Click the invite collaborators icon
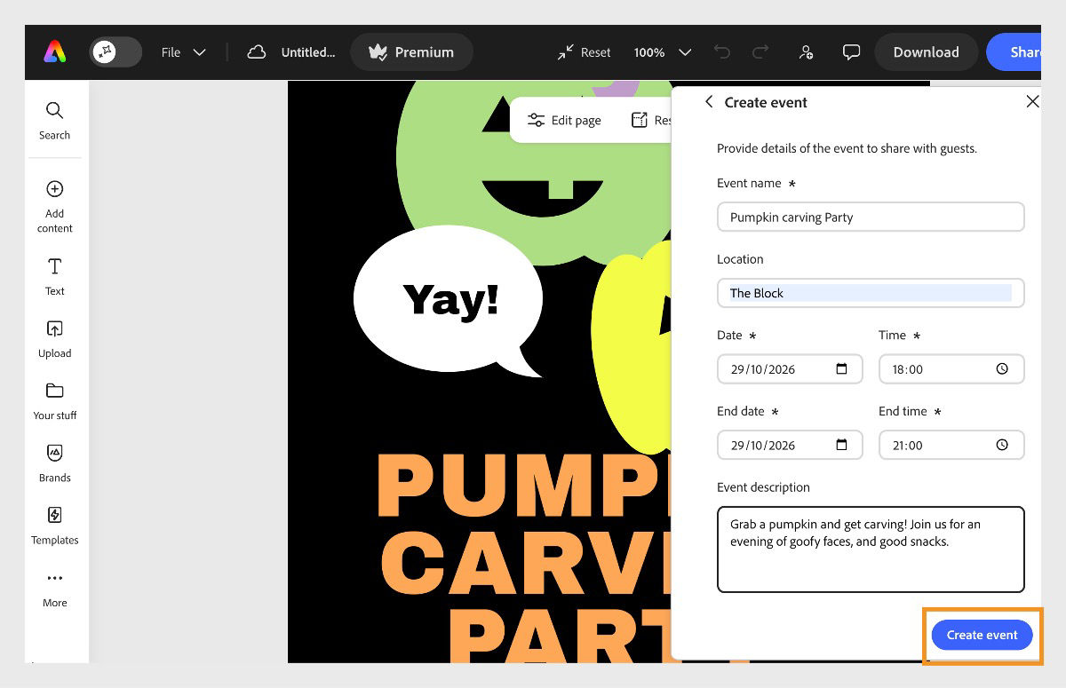This screenshot has width=1066, height=688. tap(806, 52)
